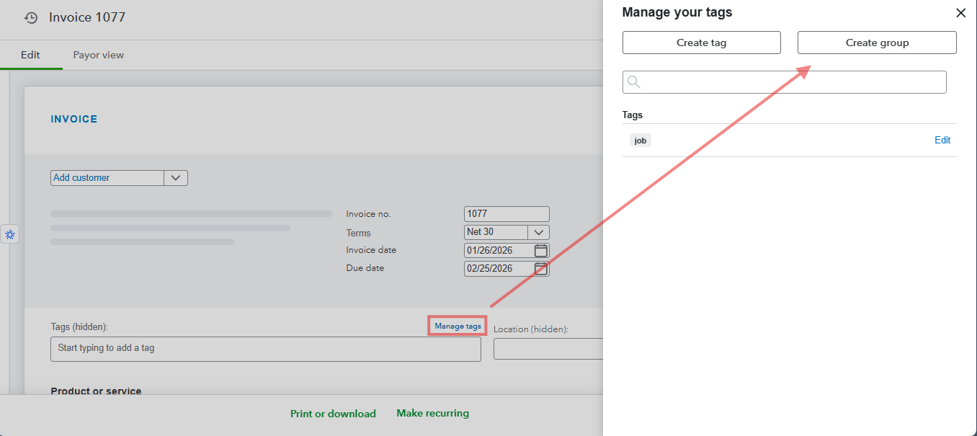Click the Invoice no. field
Viewport: 977px width, 436px height.
[x=507, y=214]
